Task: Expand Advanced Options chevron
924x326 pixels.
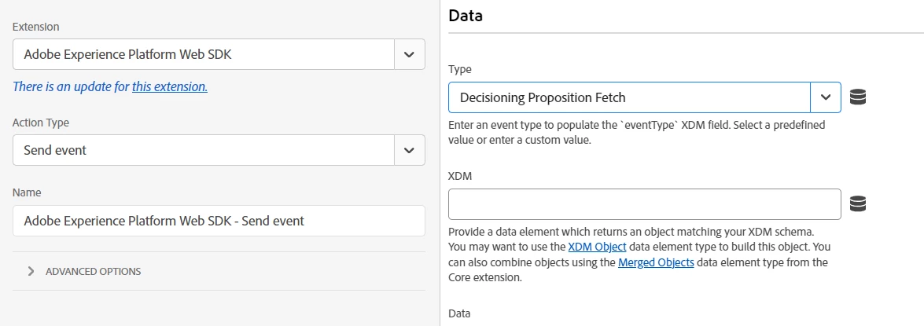Action: point(31,271)
